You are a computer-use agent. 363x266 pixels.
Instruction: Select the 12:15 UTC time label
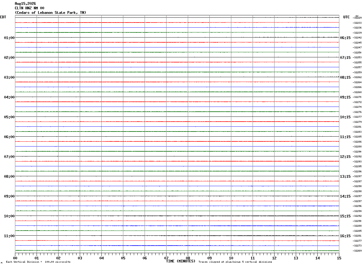tap(345, 157)
